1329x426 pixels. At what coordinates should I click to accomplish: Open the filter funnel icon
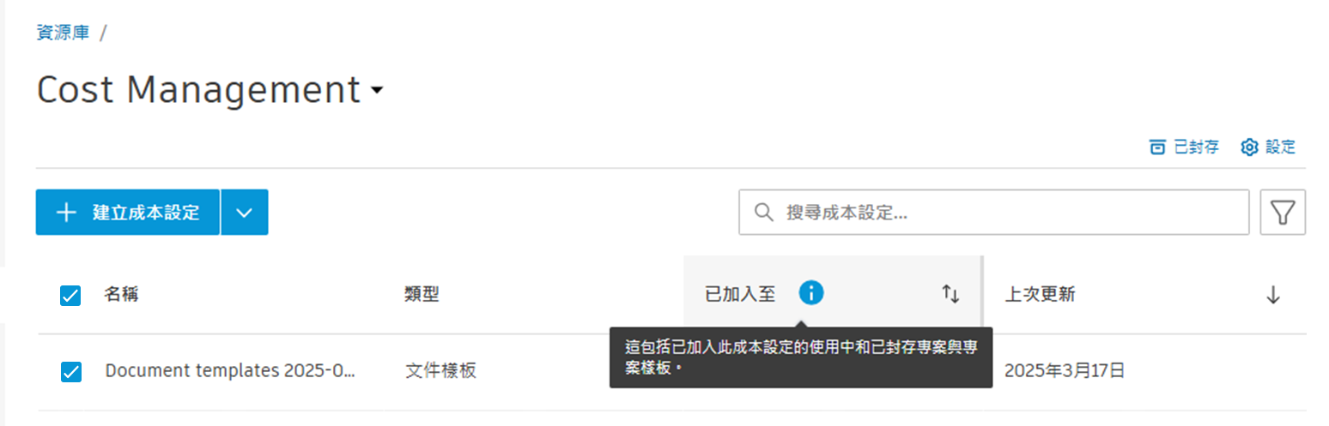click(1283, 212)
